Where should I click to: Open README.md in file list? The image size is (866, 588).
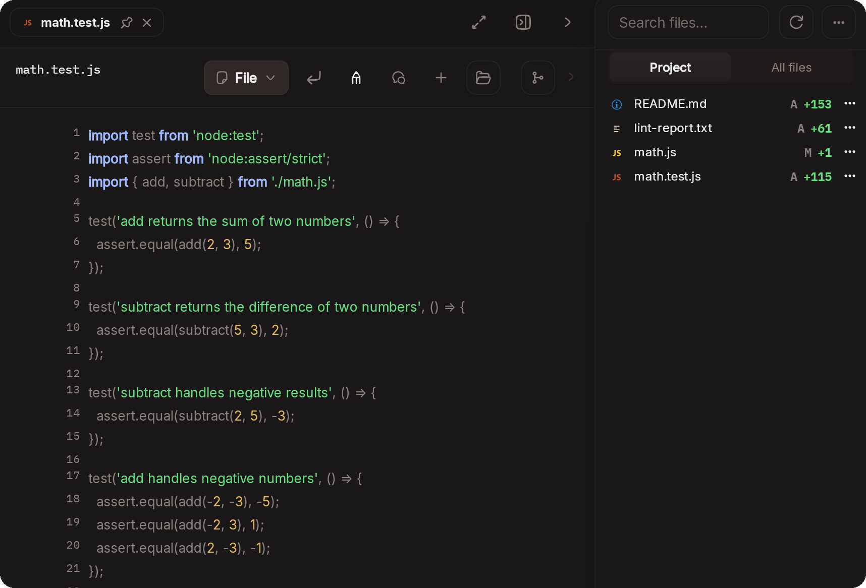(x=670, y=104)
